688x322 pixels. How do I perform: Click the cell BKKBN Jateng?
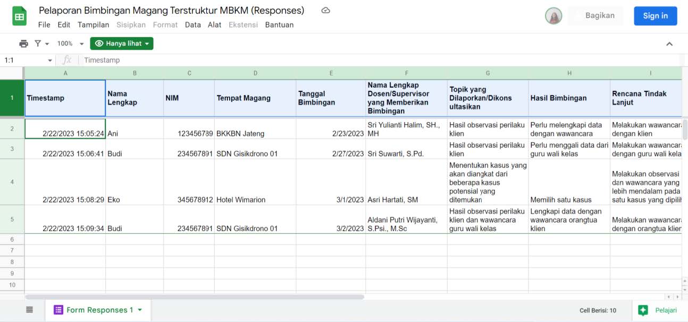[x=255, y=129]
